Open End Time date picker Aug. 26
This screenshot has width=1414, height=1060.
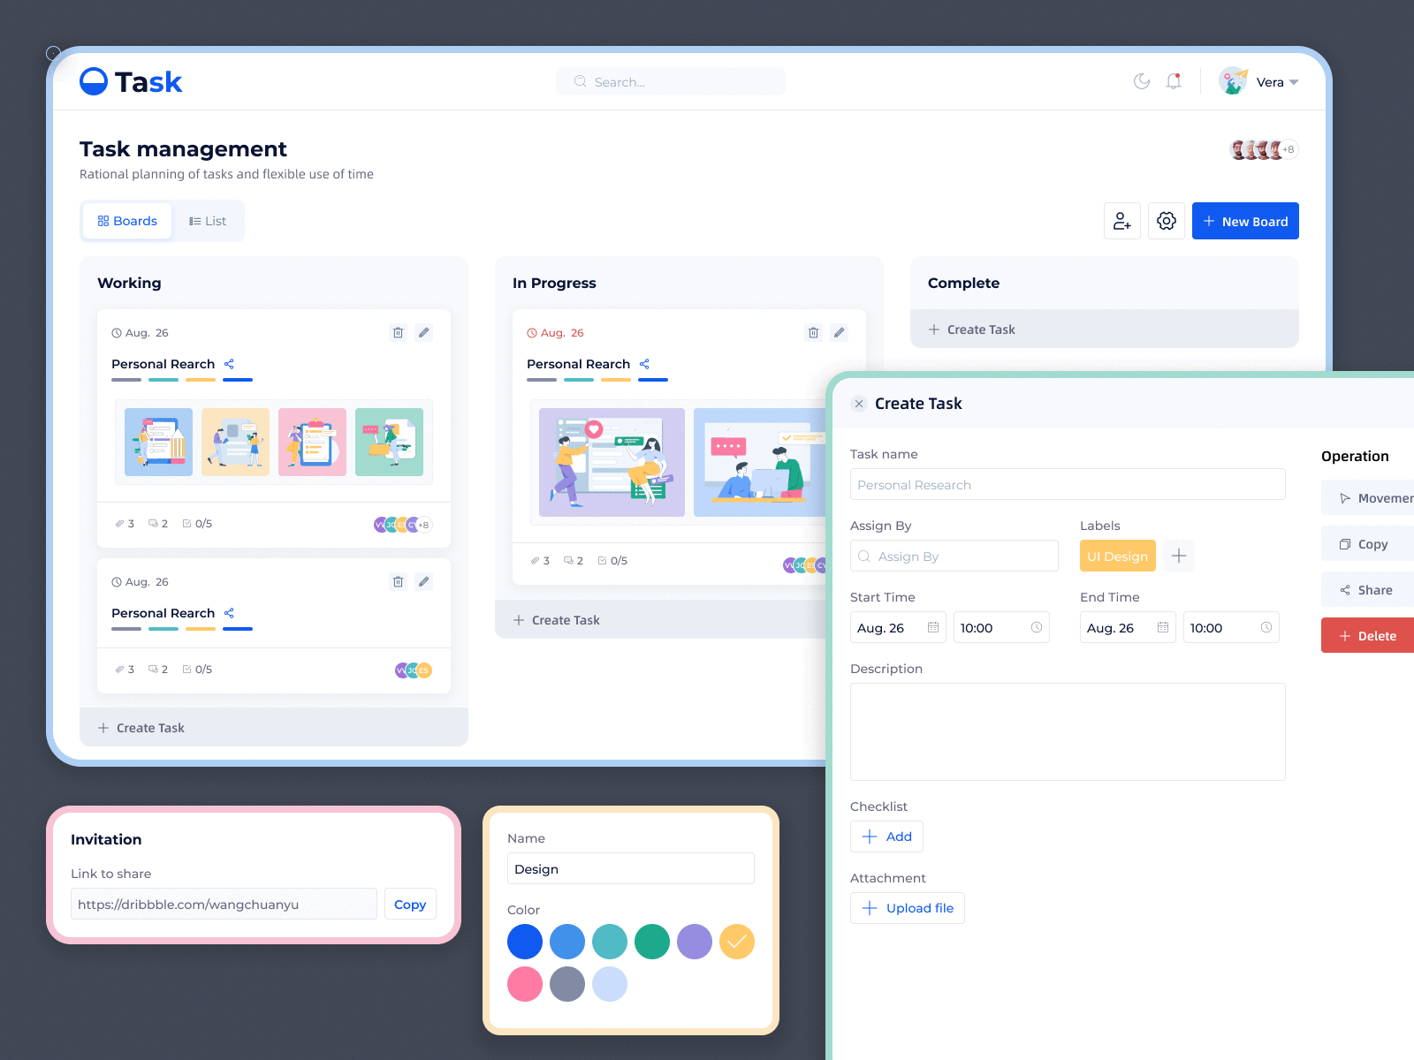pyautogui.click(x=1128, y=627)
